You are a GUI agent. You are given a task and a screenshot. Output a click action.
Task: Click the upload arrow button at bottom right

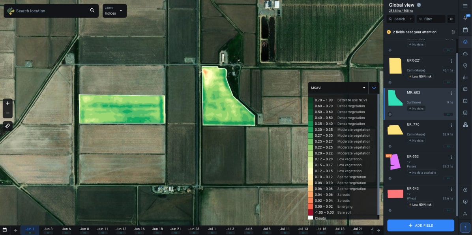tap(465, 227)
